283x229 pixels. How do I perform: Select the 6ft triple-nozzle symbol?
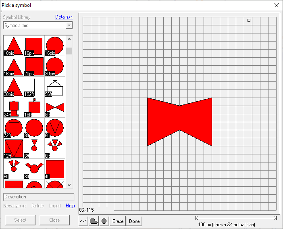[55, 148]
